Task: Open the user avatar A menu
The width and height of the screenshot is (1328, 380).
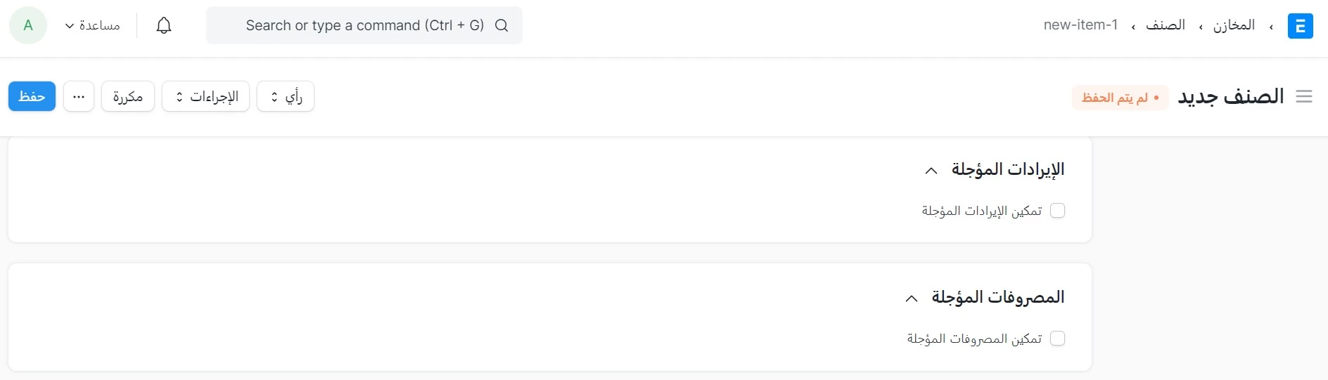Action: (28, 25)
